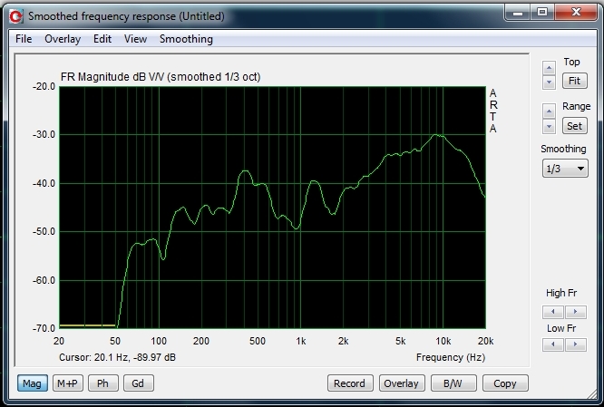Click the Top up arrow stepper
604x407 pixels.
(x=549, y=68)
